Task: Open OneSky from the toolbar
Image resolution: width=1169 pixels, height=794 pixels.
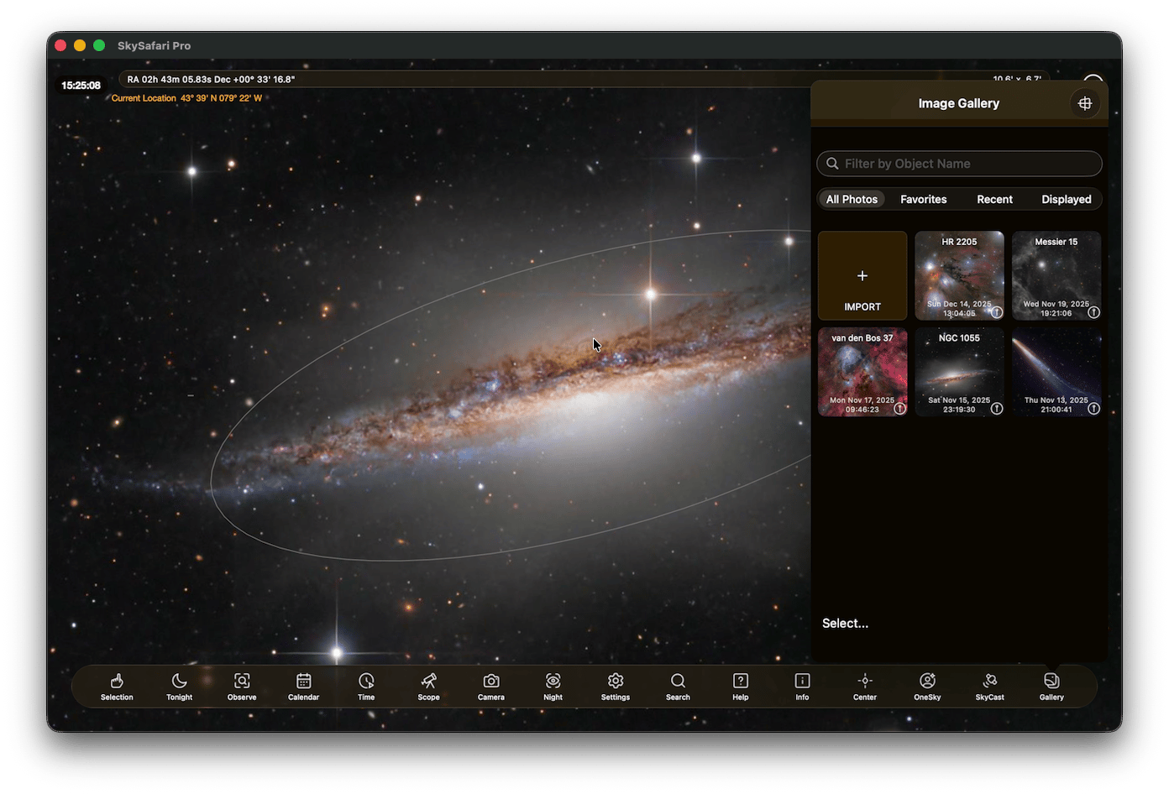Action: coord(927,686)
